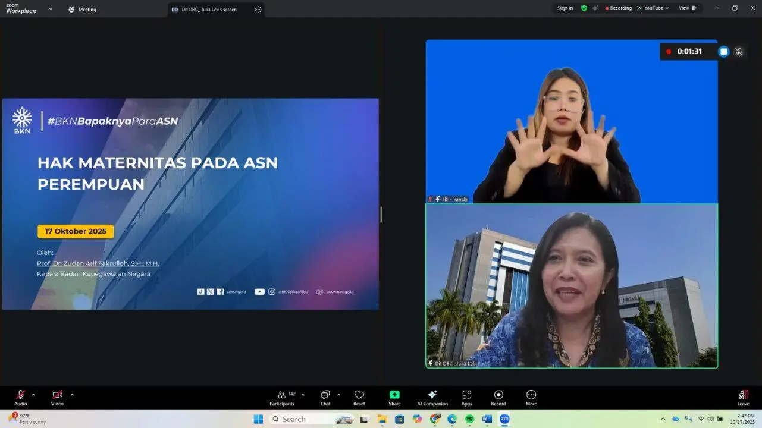Stop the camera via the Video button
This screenshot has height=428, width=762.
[x=56, y=397]
